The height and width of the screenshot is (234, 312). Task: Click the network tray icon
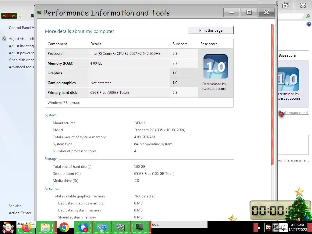click(275, 227)
